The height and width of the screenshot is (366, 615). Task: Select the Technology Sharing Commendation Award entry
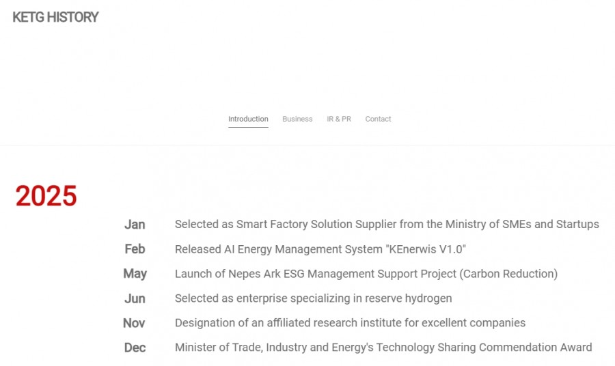383,348
